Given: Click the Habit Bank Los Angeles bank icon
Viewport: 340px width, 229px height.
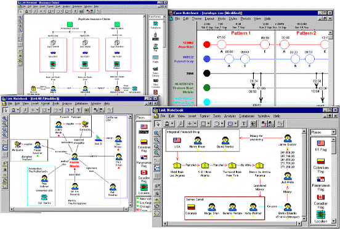Looking at the screenshot, I should [x=177, y=166].
